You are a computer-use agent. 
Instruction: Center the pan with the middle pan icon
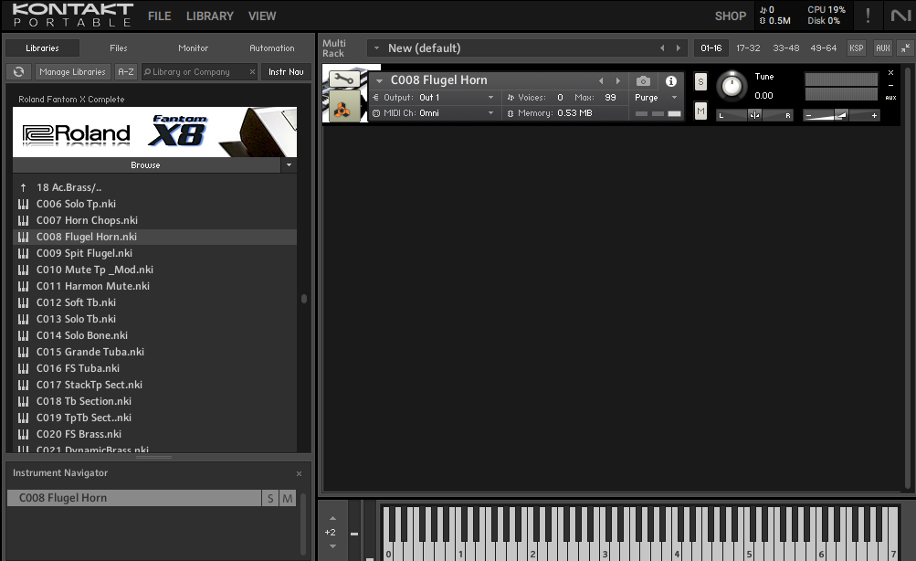(x=754, y=115)
